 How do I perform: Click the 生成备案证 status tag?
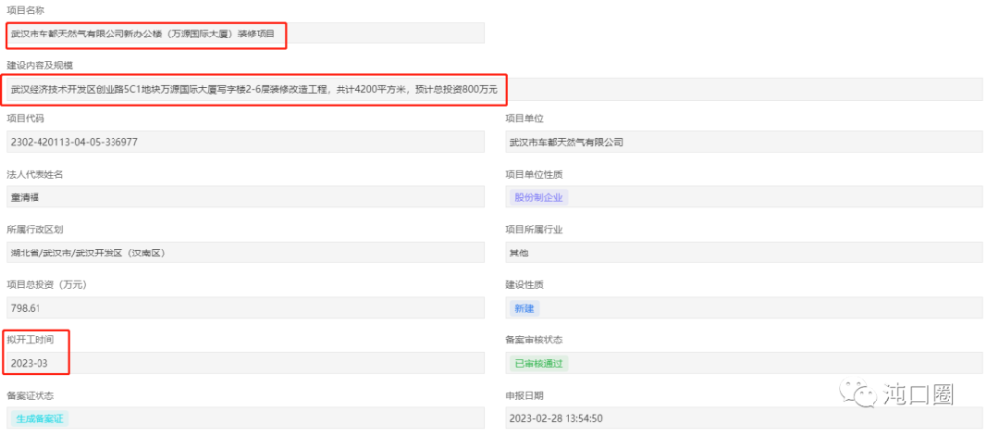point(39,418)
